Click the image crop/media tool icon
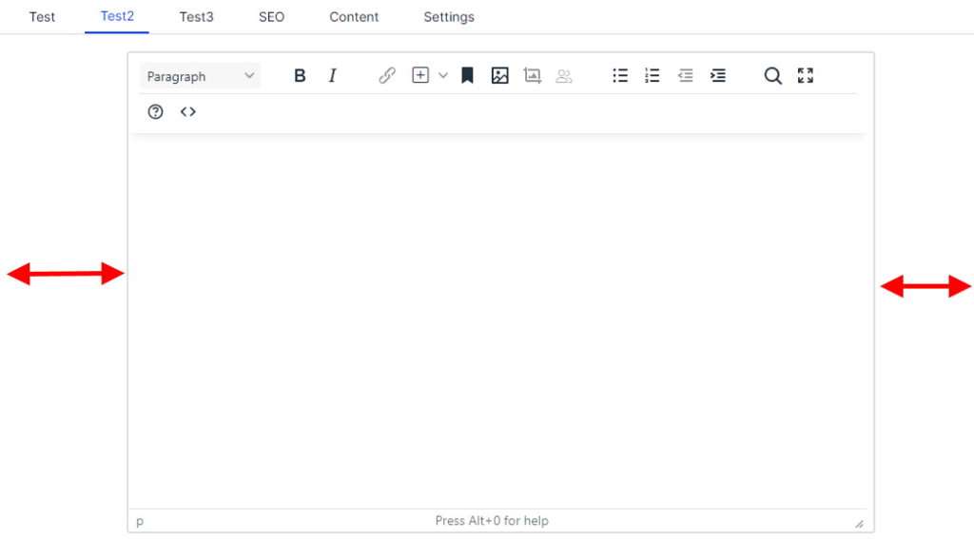This screenshot has width=974, height=539. tap(533, 76)
